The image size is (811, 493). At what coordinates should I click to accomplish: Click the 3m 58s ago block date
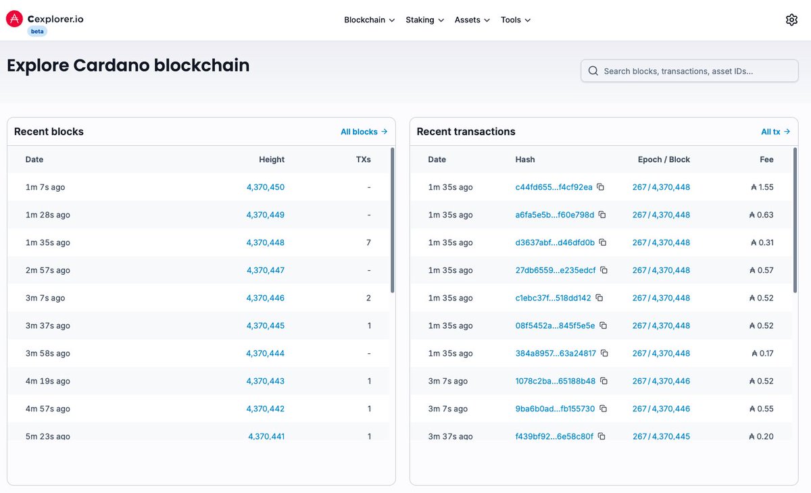pyautogui.click(x=47, y=353)
